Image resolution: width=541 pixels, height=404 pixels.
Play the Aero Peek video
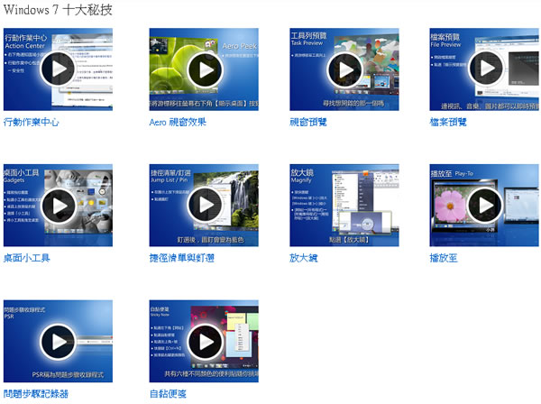pyautogui.click(x=204, y=69)
